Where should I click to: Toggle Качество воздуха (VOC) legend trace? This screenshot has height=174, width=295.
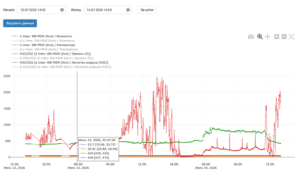60,63
